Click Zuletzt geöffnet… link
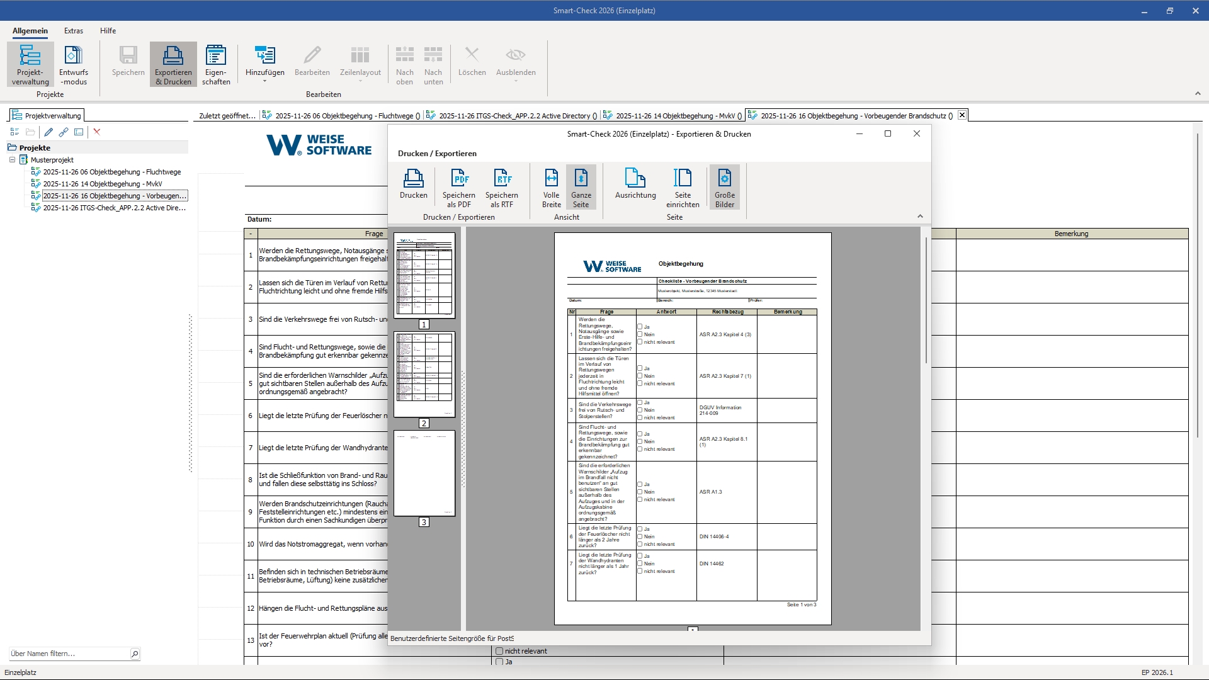 tap(227, 115)
